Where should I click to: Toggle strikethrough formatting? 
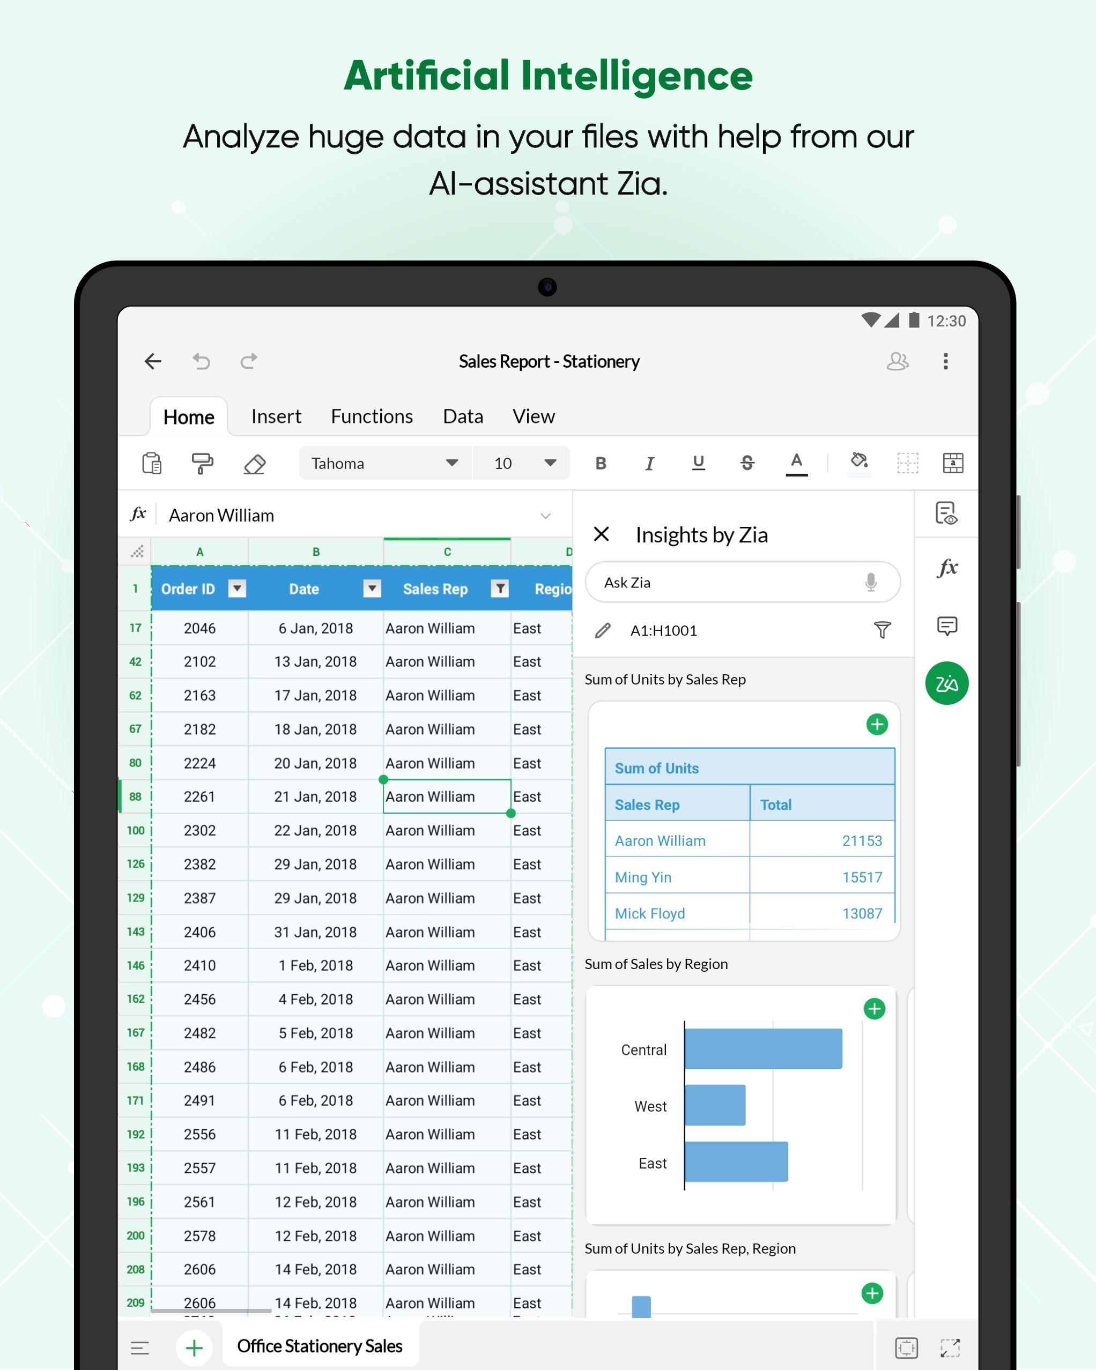click(x=747, y=463)
